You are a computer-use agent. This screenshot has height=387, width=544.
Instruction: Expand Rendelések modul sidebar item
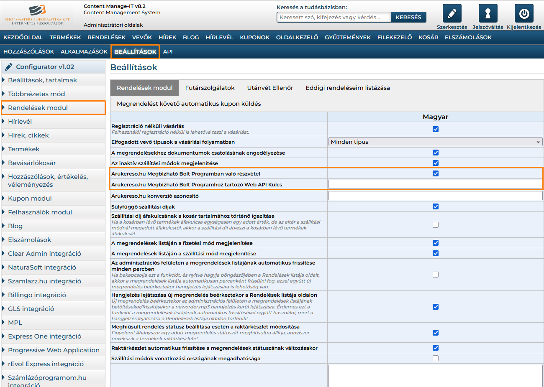click(54, 108)
